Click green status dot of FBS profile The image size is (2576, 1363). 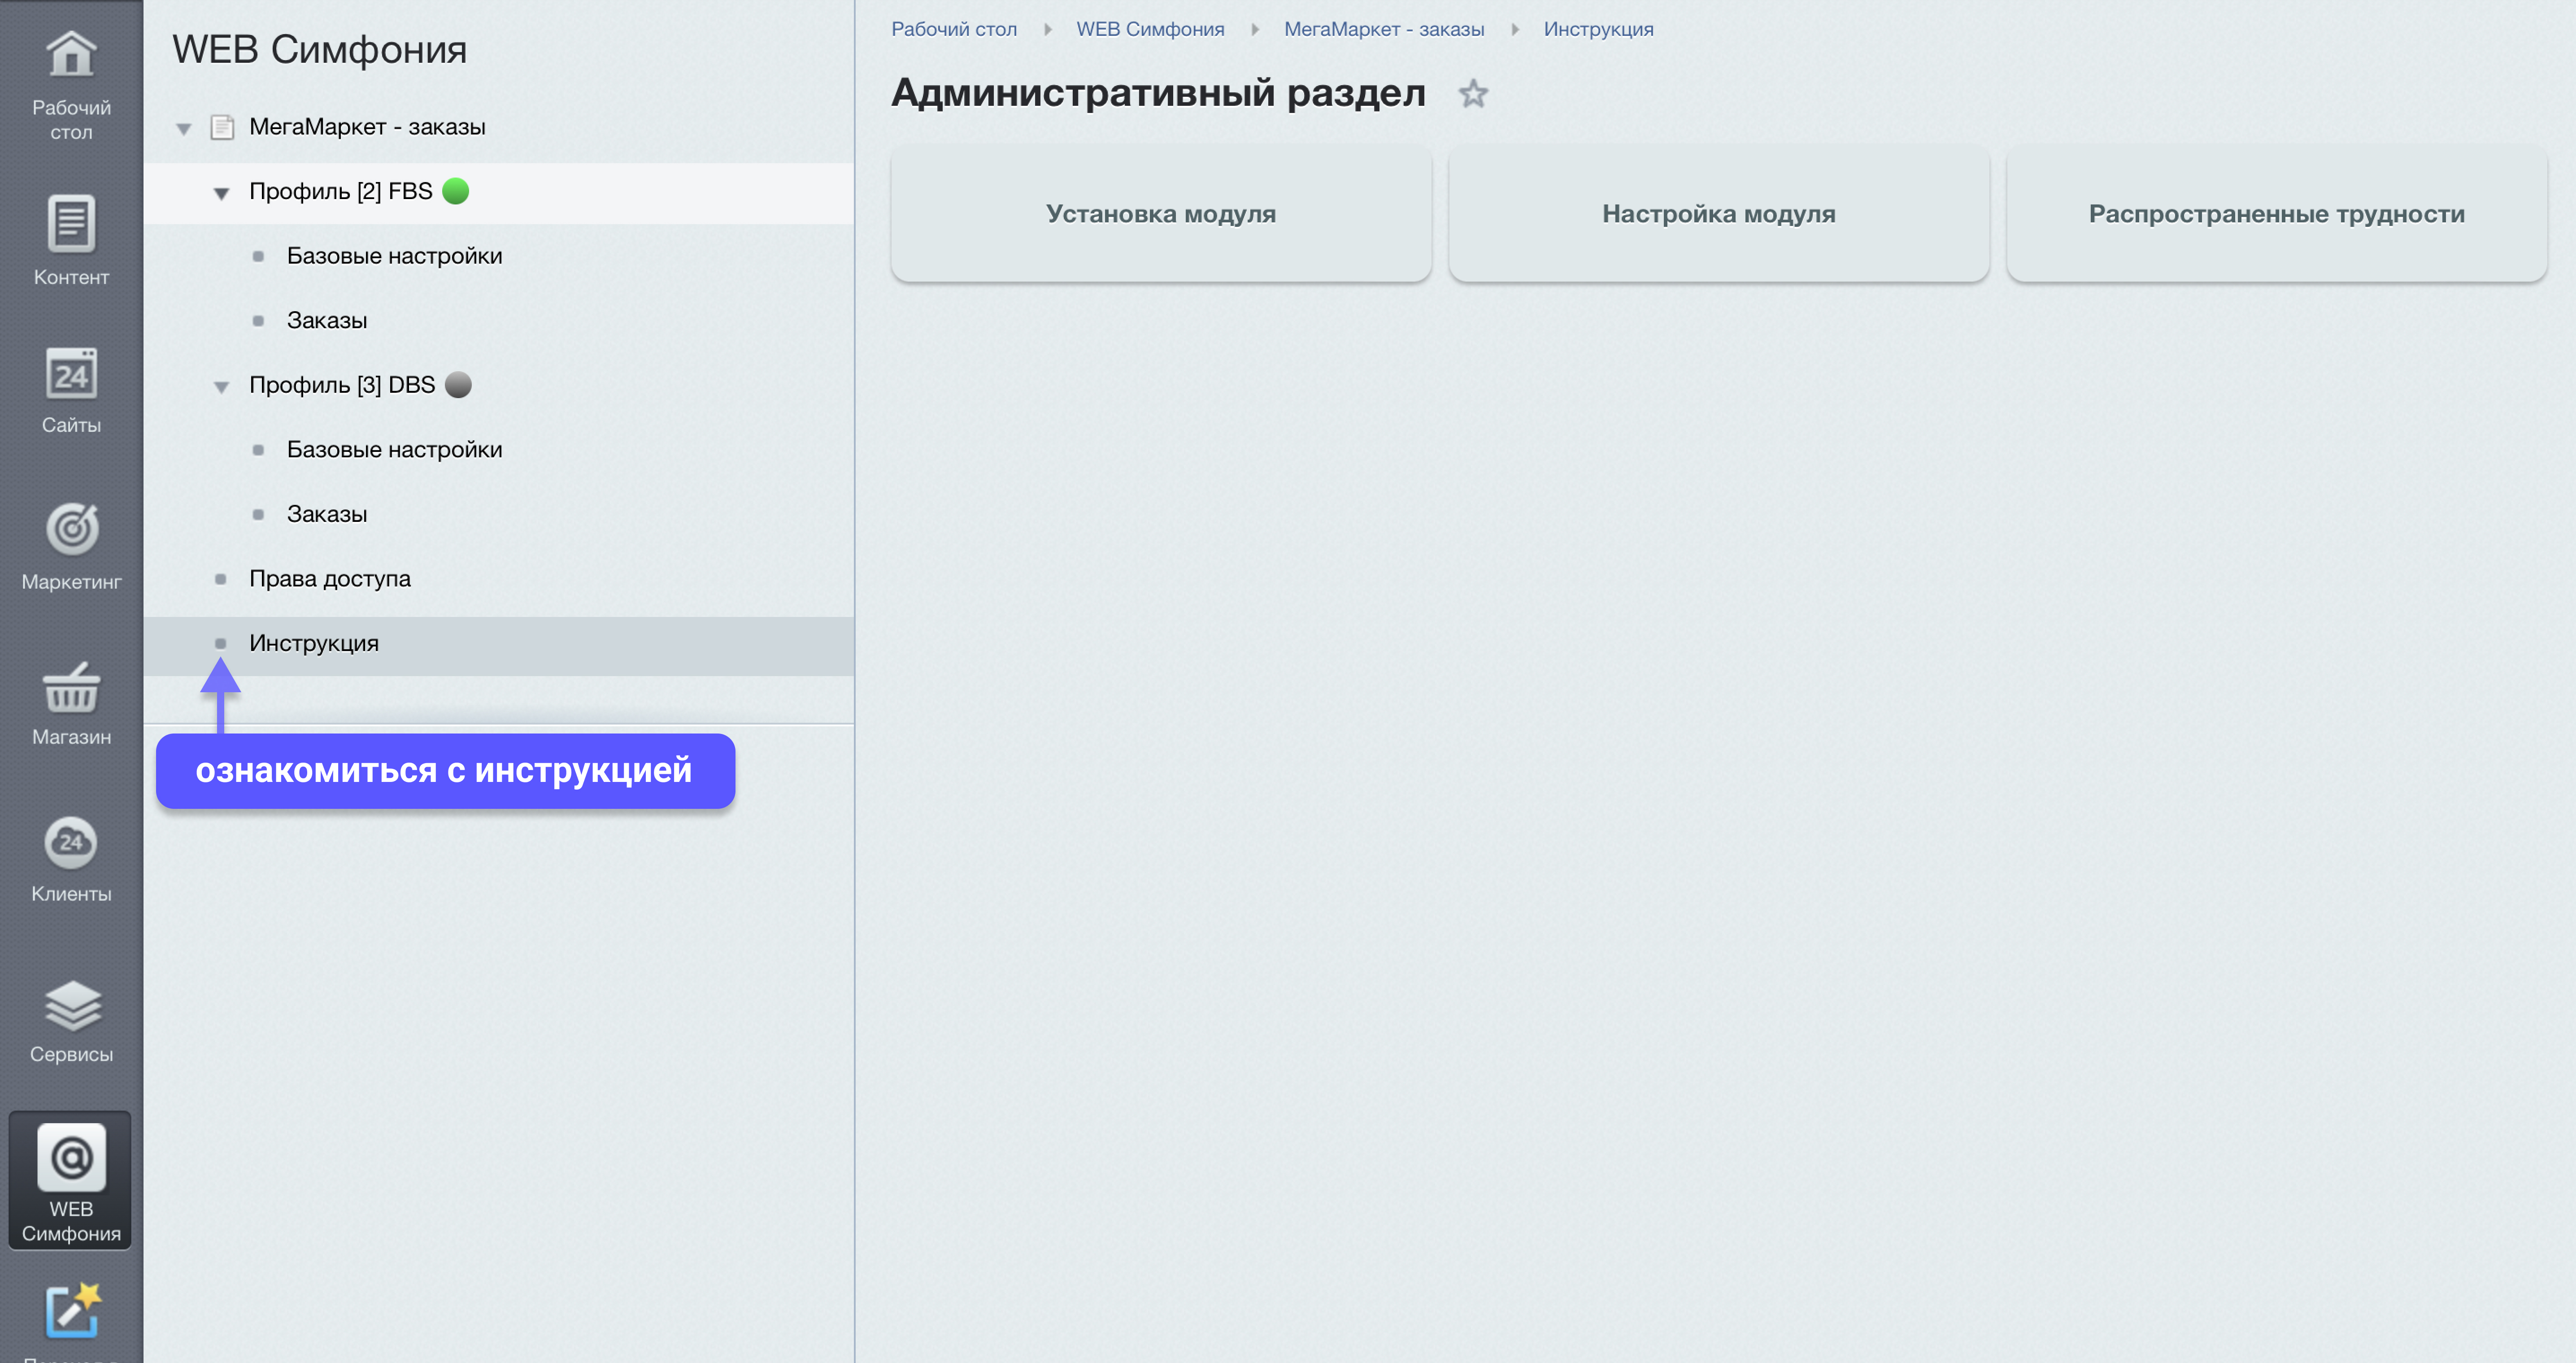tap(456, 191)
